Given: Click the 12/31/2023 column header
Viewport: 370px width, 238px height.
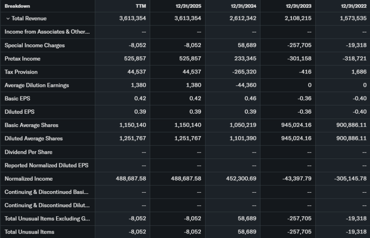Looking at the screenshot, I should [x=299, y=6].
